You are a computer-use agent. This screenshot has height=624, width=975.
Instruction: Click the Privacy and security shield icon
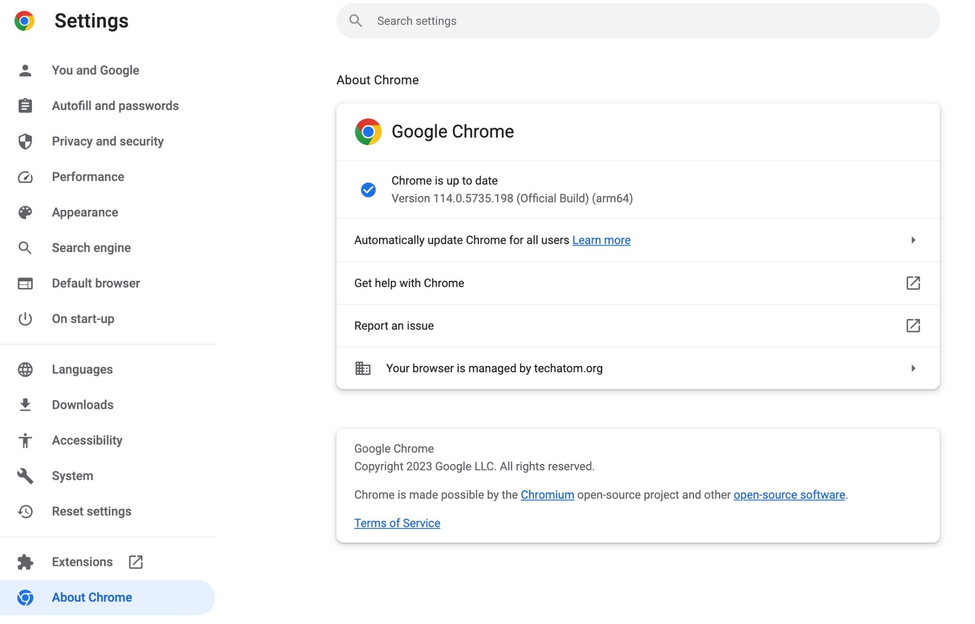point(25,141)
